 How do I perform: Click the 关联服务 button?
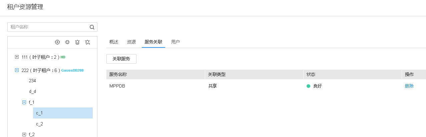point(121,59)
